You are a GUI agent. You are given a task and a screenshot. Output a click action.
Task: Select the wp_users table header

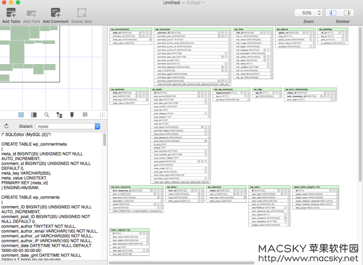pos(269,187)
